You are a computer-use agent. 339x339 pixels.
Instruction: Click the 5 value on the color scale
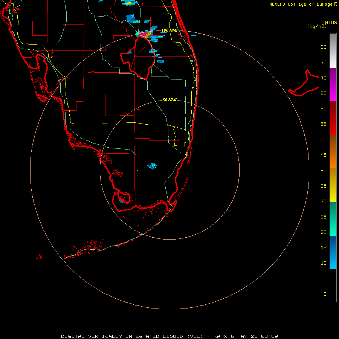(325, 279)
